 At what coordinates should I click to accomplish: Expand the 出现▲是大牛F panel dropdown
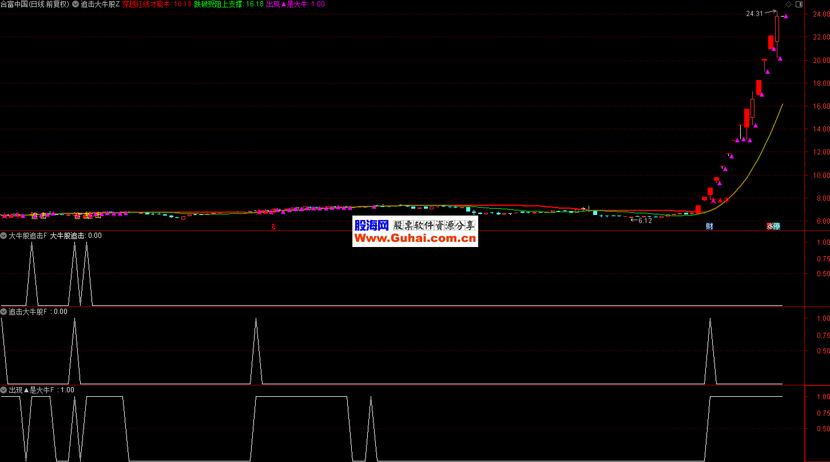[4, 390]
